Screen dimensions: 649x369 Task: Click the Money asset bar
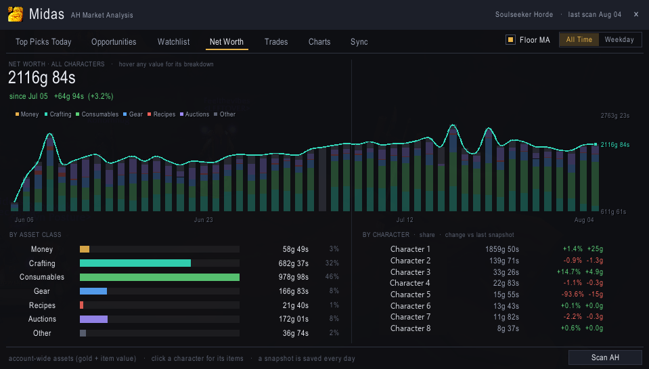[159, 249]
